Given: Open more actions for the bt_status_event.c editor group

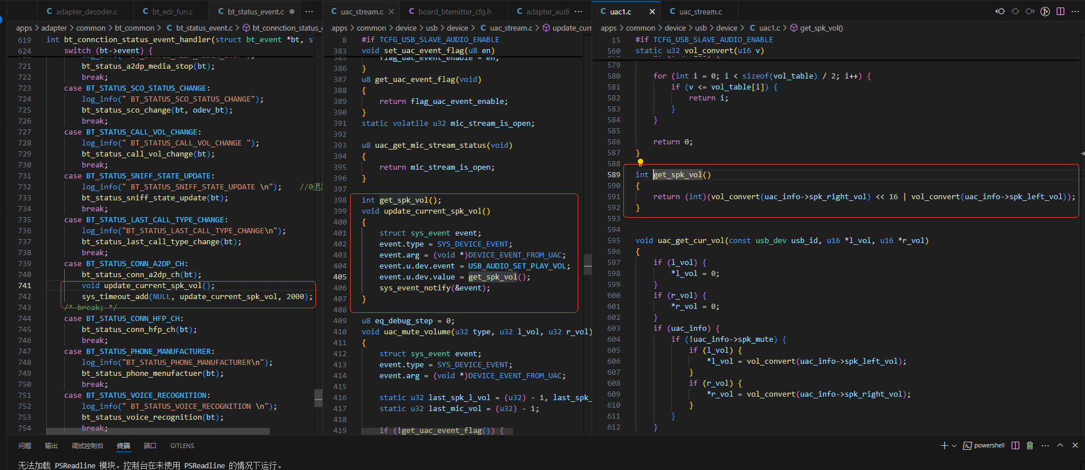Looking at the screenshot, I should point(309,12).
